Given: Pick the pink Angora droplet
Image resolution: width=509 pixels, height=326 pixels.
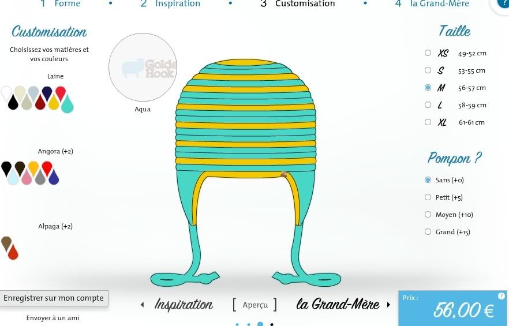Looking at the screenshot, I should [27, 178].
